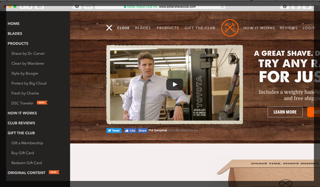This screenshot has width=320, height=187.
Task: Select HOW IT WORKS in sidebar
Action: [22, 113]
